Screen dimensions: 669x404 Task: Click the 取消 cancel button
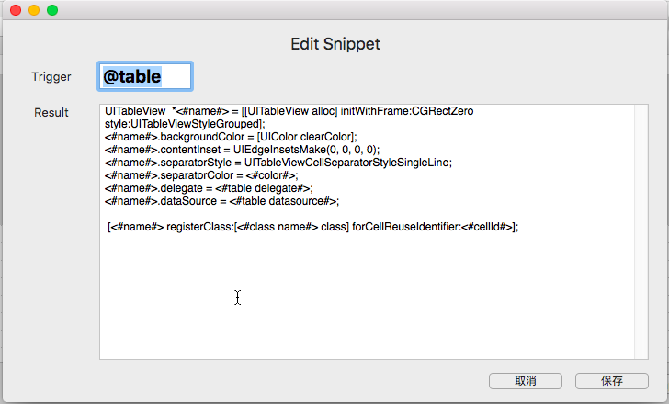click(526, 380)
